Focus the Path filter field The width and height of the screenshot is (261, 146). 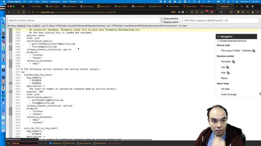pos(221,20)
